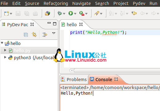Click the Next Annotation icon
This screenshot has width=160, height=111.
(x=111, y=13)
